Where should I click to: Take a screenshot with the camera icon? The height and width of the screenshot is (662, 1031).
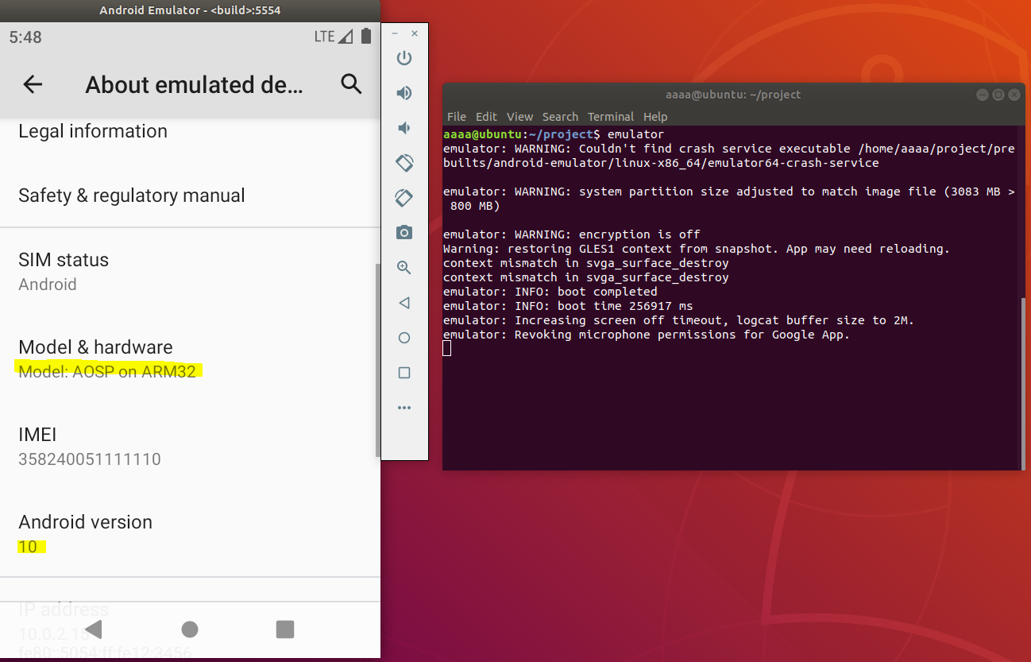pos(404,233)
